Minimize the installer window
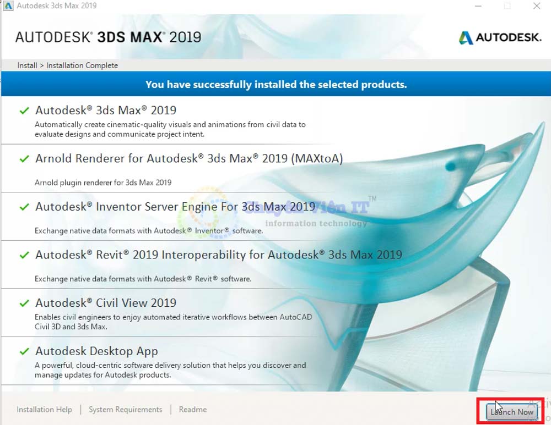 tap(477, 6)
